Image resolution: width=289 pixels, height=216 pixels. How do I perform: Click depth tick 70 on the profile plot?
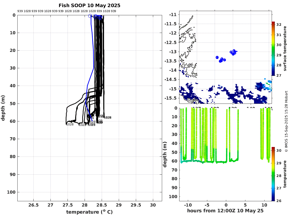point(13,139)
